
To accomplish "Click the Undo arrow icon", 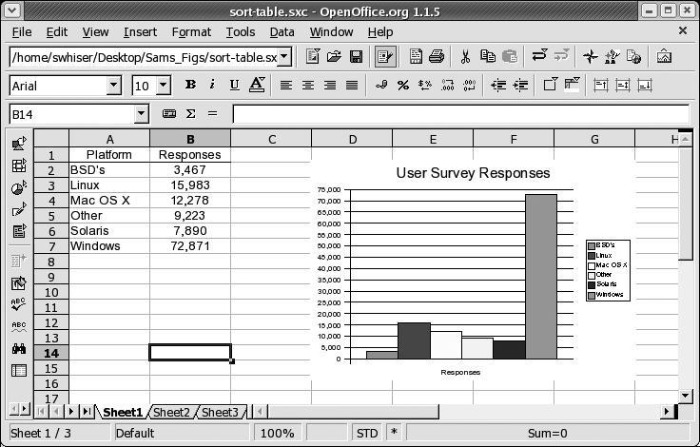I will [539, 56].
